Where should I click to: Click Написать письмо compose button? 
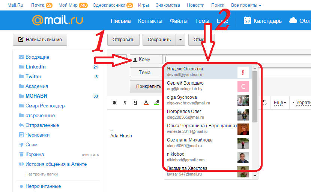[x=40, y=40]
